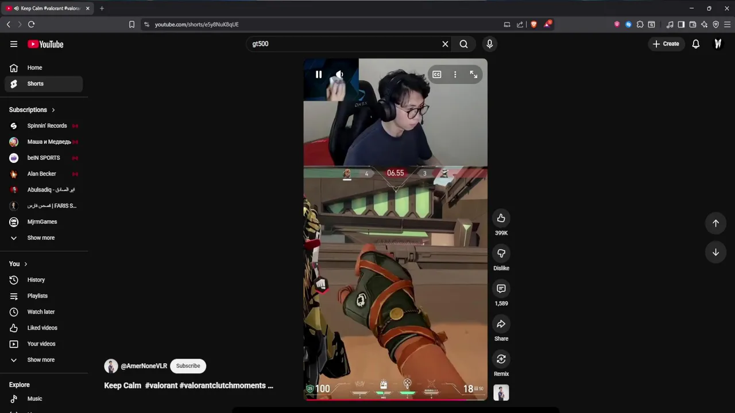This screenshot has width=735, height=413.
Task: Select Shorts in the sidebar
Action: tap(44, 84)
